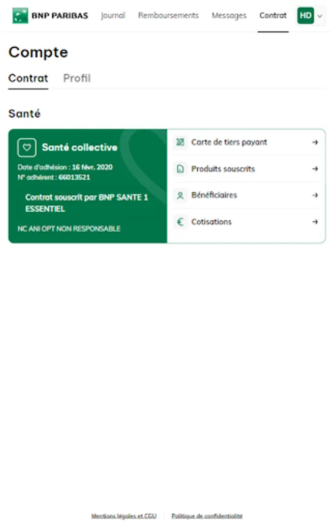Open Mentions légales et CGU link
Viewport: 332px width, 531px height.
[x=124, y=516]
